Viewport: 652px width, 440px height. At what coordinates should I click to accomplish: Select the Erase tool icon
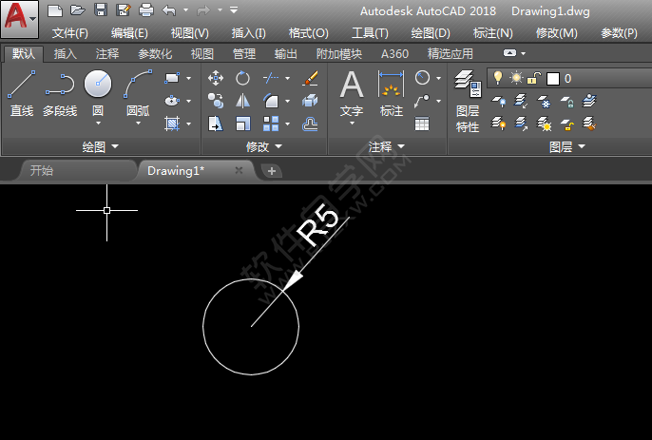pyautogui.click(x=310, y=78)
